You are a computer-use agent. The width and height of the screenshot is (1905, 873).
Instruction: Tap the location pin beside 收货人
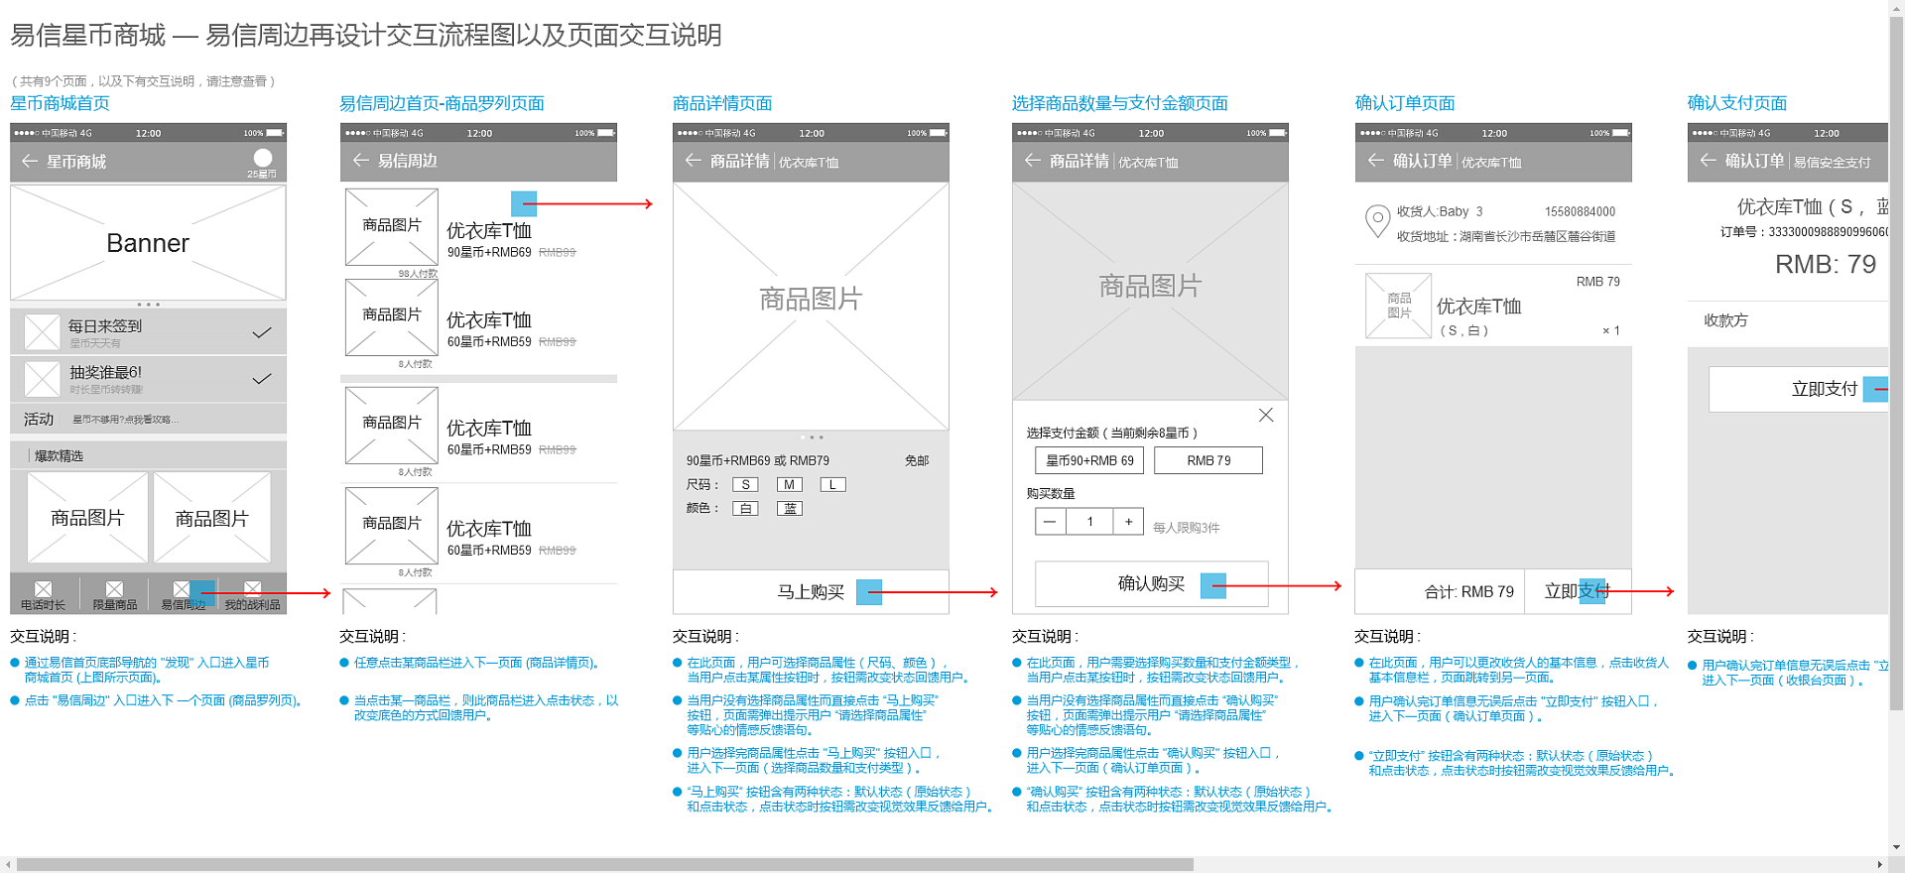(x=1377, y=220)
